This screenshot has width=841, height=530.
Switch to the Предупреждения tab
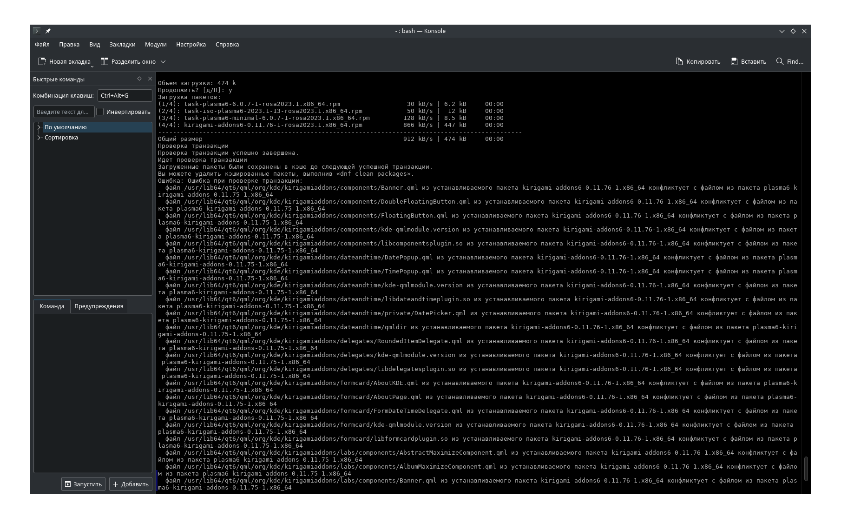99,306
